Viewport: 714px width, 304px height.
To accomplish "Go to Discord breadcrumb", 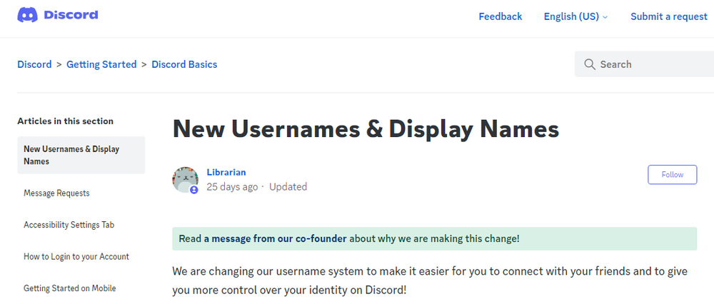I will (x=34, y=64).
